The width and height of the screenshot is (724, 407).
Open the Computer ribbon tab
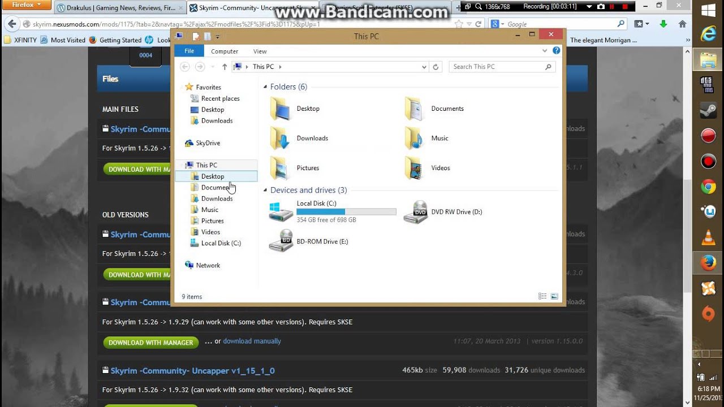pos(225,51)
